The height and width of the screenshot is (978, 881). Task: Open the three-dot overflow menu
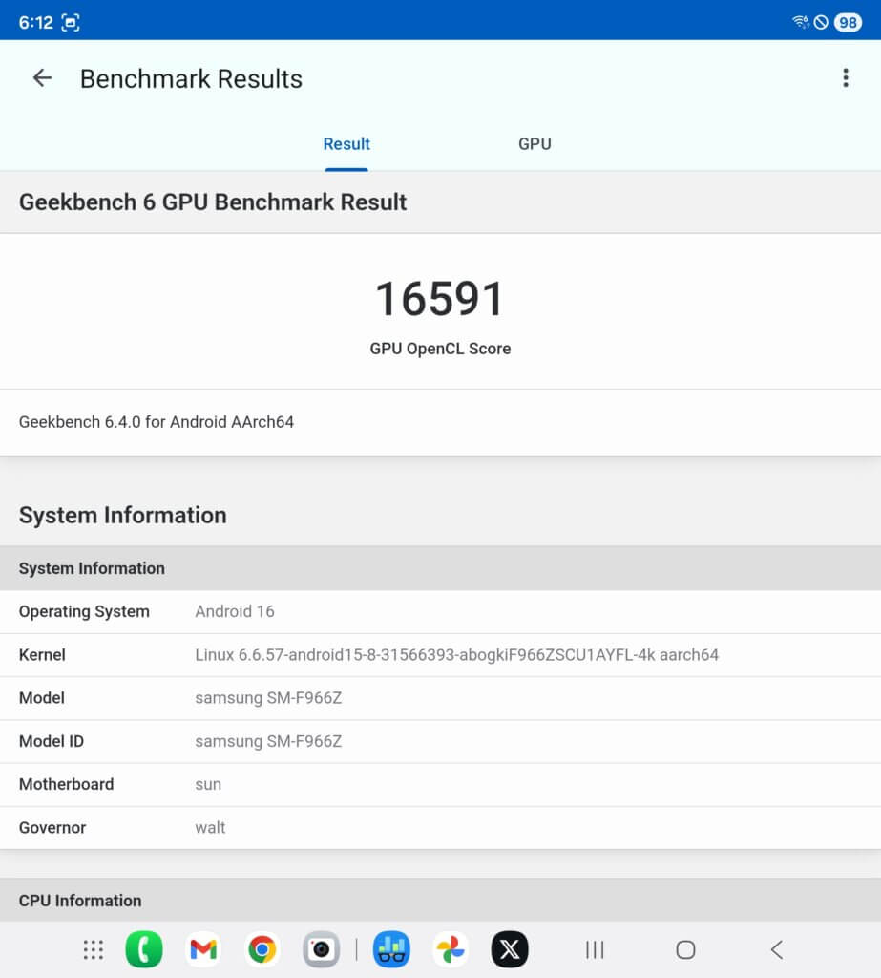tap(846, 78)
